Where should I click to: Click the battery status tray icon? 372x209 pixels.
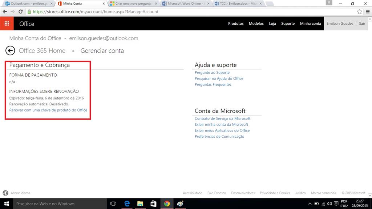click(316, 204)
